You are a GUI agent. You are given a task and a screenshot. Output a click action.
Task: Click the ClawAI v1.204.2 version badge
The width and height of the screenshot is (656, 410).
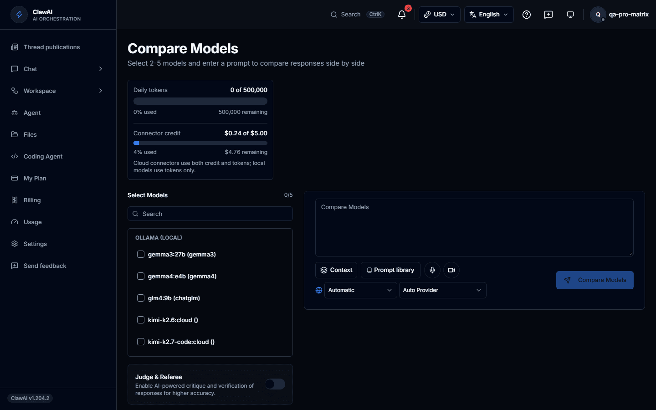point(30,398)
